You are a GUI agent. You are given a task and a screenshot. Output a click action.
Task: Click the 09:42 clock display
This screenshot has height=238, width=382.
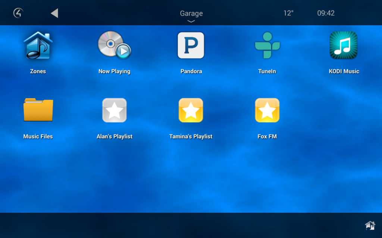[x=326, y=13]
